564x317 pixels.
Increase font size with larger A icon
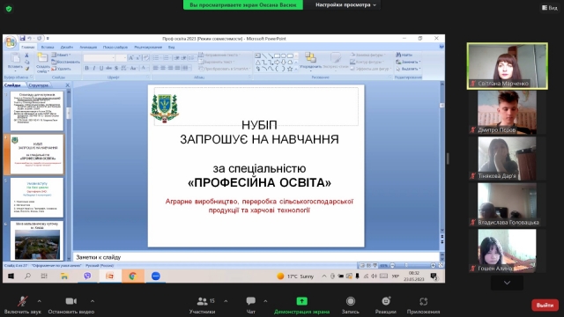tap(131, 57)
